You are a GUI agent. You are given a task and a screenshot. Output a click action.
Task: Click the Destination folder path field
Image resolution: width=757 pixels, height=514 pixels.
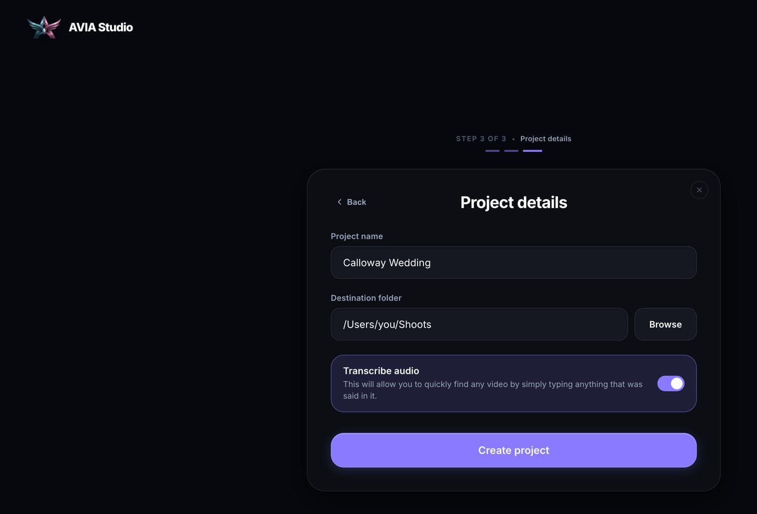[479, 324]
